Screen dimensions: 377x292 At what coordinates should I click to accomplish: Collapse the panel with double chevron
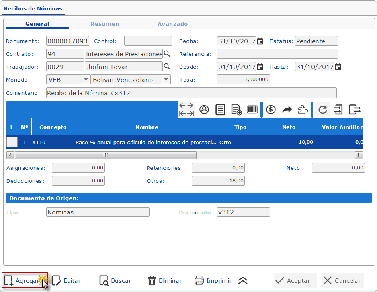(x=243, y=281)
